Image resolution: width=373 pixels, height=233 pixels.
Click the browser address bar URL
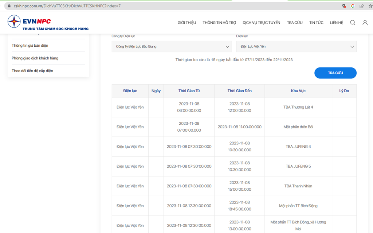67,6
